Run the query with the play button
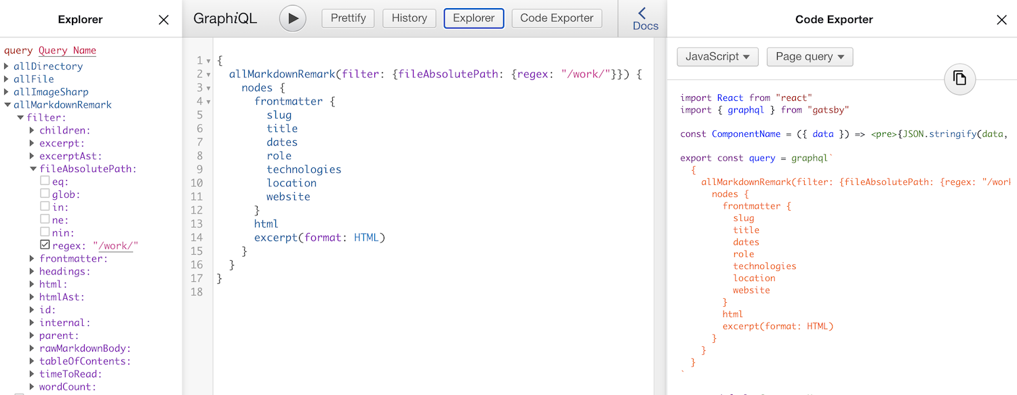Screen dimensions: 1017x395 coord(293,18)
